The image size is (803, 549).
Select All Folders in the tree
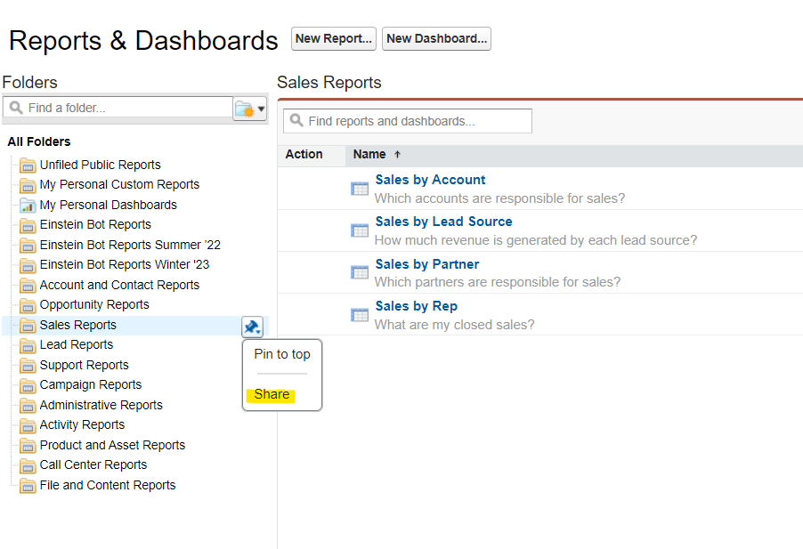click(x=39, y=141)
